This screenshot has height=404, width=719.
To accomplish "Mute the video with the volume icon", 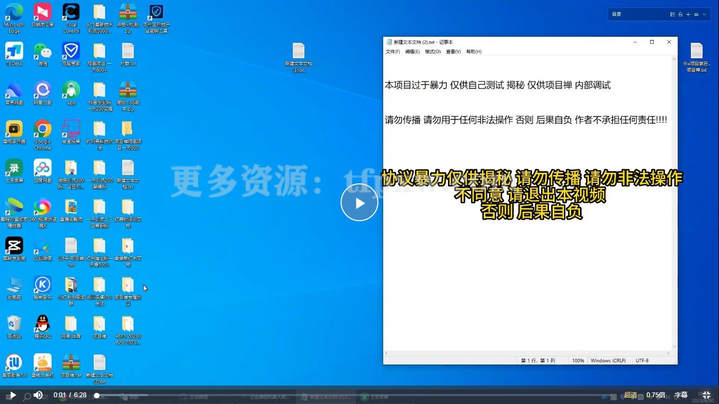I will [38, 395].
